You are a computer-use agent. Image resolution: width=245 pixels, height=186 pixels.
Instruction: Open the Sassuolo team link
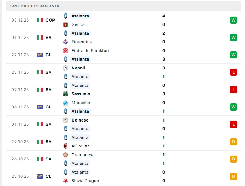81,94
